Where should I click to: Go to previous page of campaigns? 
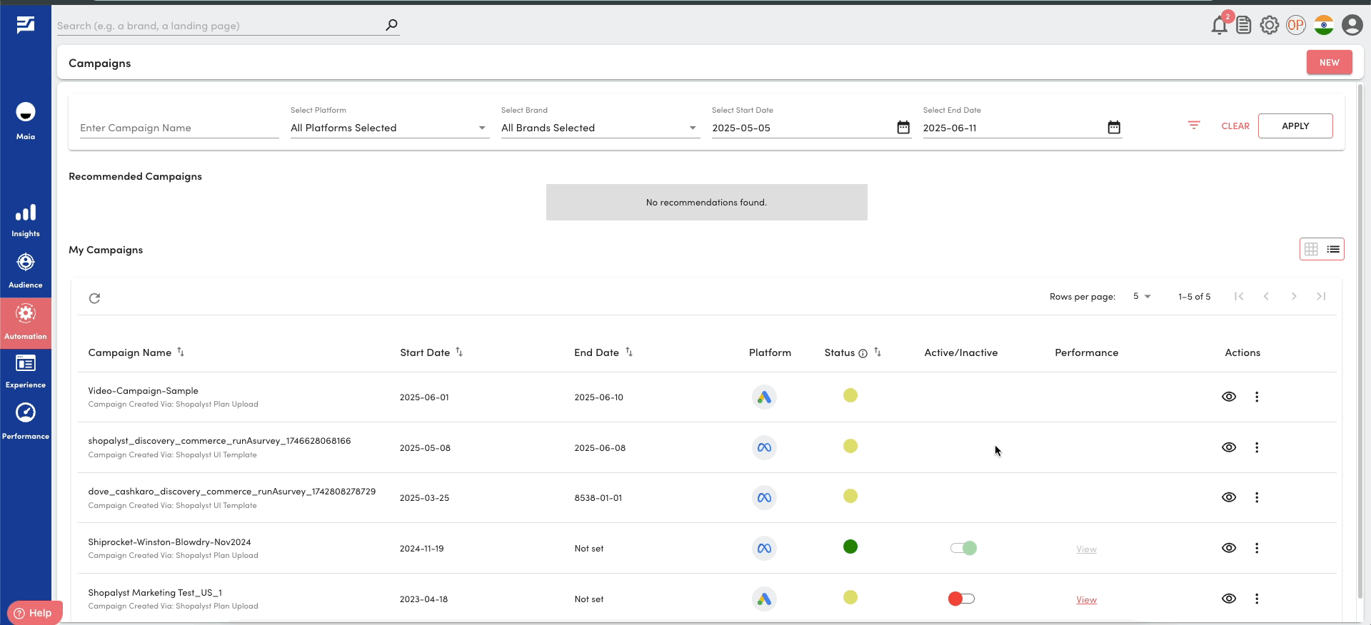pyautogui.click(x=1266, y=296)
